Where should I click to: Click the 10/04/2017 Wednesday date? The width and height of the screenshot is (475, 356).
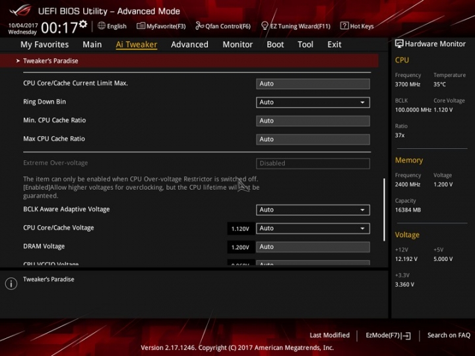(x=22, y=28)
